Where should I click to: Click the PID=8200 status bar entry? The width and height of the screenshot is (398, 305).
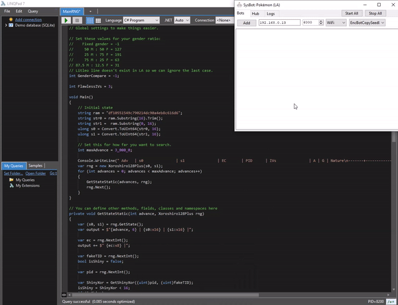(x=376, y=302)
